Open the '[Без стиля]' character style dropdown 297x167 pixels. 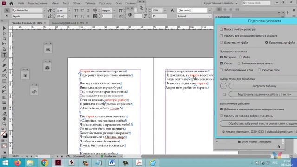click(x=209, y=10)
